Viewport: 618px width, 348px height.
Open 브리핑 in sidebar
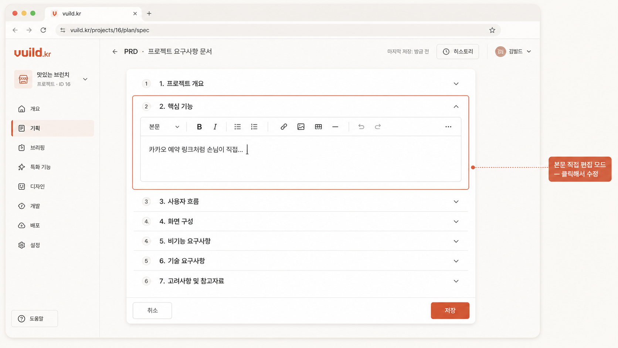pyautogui.click(x=52, y=148)
